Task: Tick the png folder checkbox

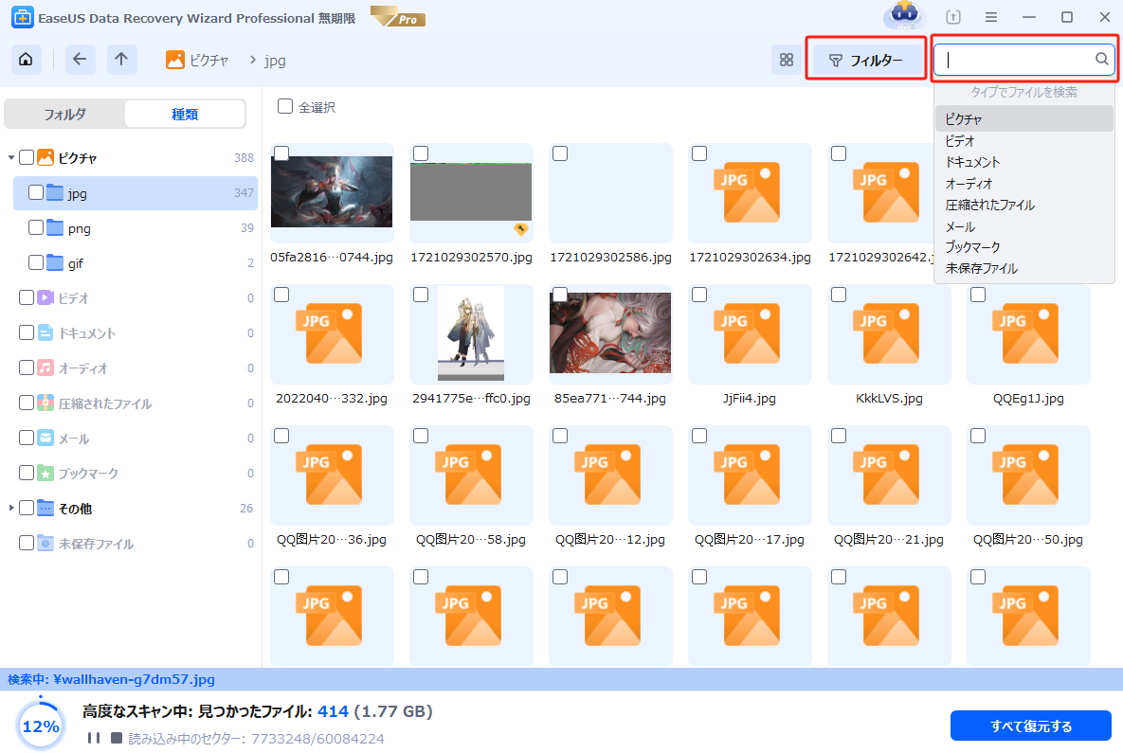Action: [x=36, y=228]
